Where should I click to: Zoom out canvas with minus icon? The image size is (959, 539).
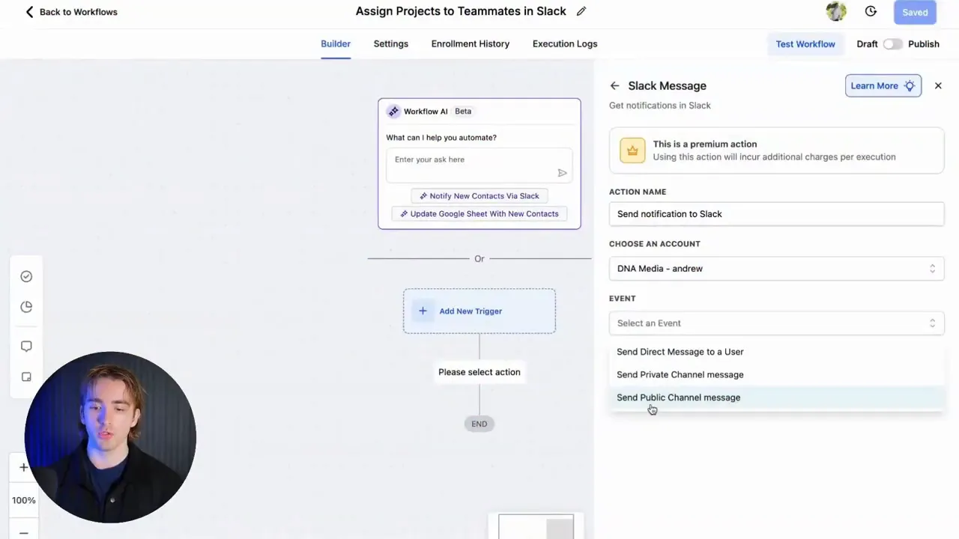pos(24,533)
